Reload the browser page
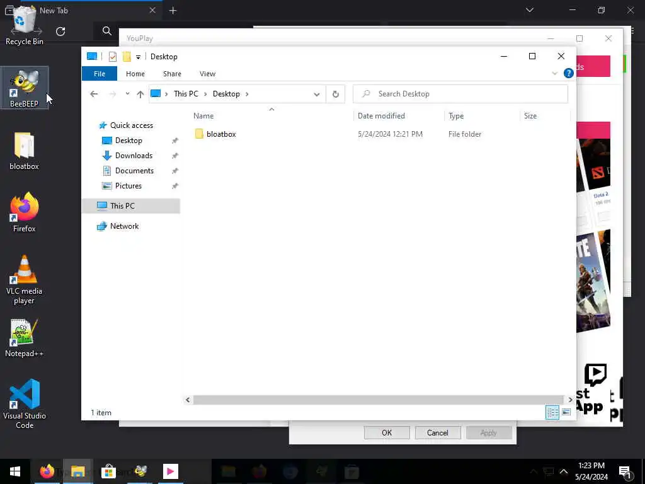Screen dimensions: 645x484 pyautogui.click(x=60, y=32)
